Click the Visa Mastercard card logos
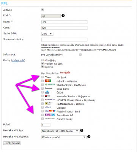 click(x=50, y=111)
